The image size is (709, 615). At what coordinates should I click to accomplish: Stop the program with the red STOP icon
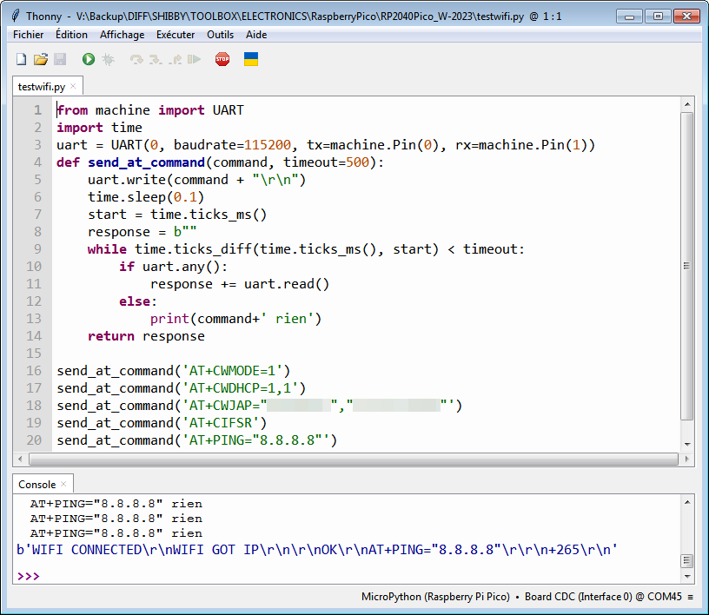(x=222, y=59)
